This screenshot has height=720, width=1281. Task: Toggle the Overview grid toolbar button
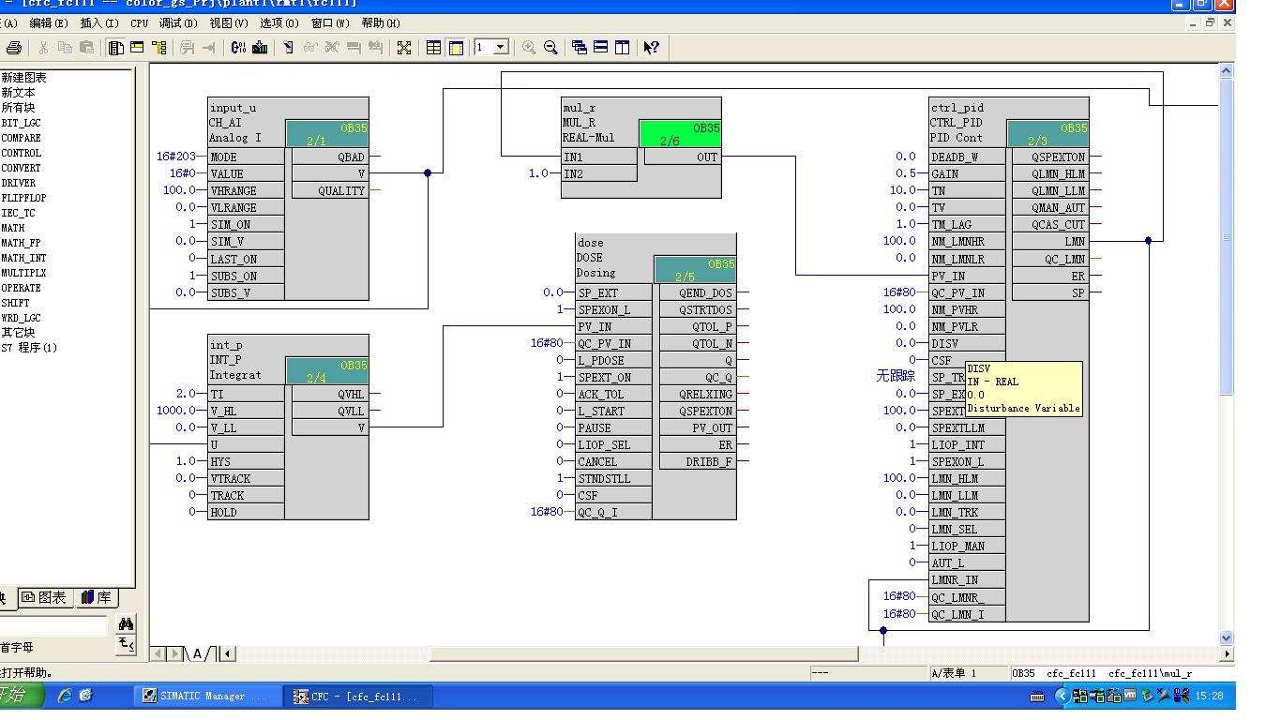tap(433, 48)
